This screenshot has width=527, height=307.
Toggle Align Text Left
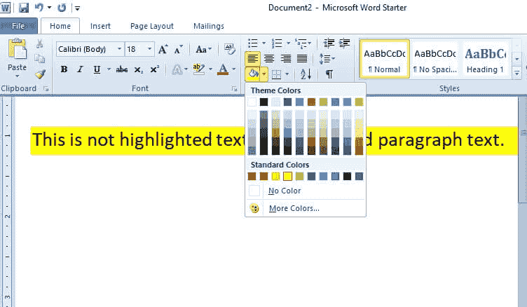252,58
